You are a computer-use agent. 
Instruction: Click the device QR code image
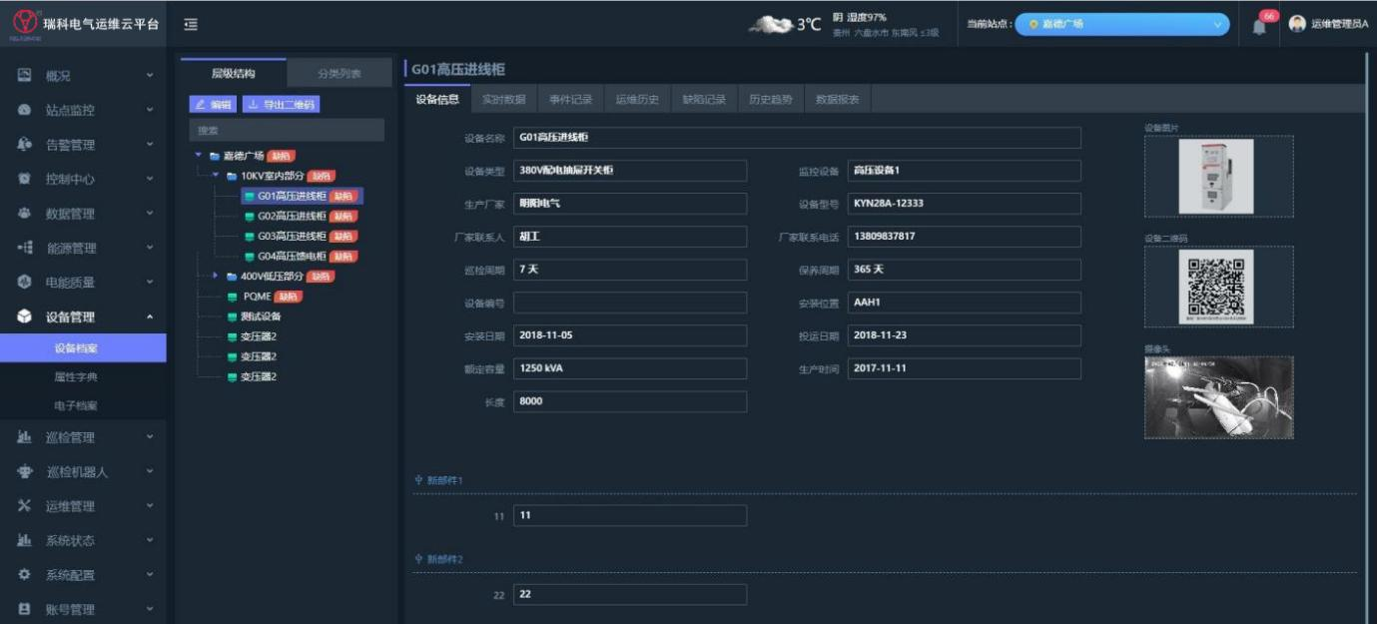[1216, 287]
